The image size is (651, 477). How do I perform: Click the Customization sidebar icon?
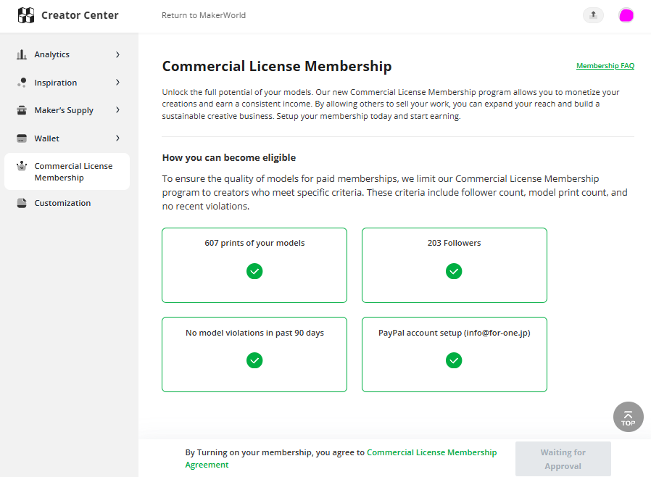click(x=22, y=203)
